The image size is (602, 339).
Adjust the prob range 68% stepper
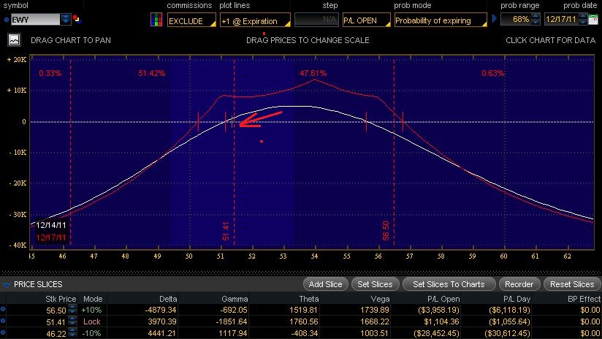coord(536,19)
